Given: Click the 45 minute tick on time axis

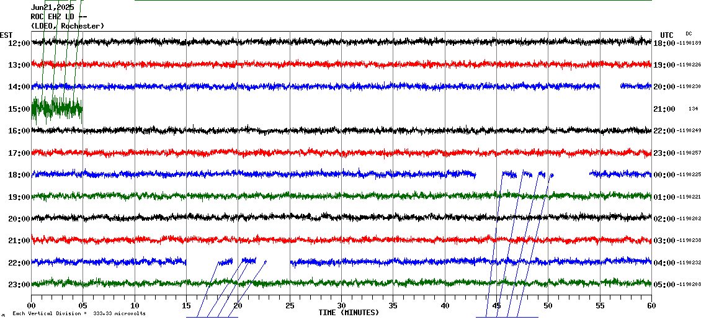Looking at the screenshot, I should pyautogui.click(x=496, y=305).
